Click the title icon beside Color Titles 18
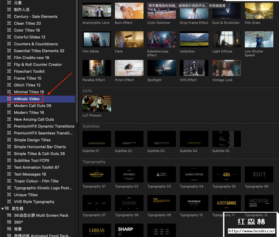 coord(9,30)
